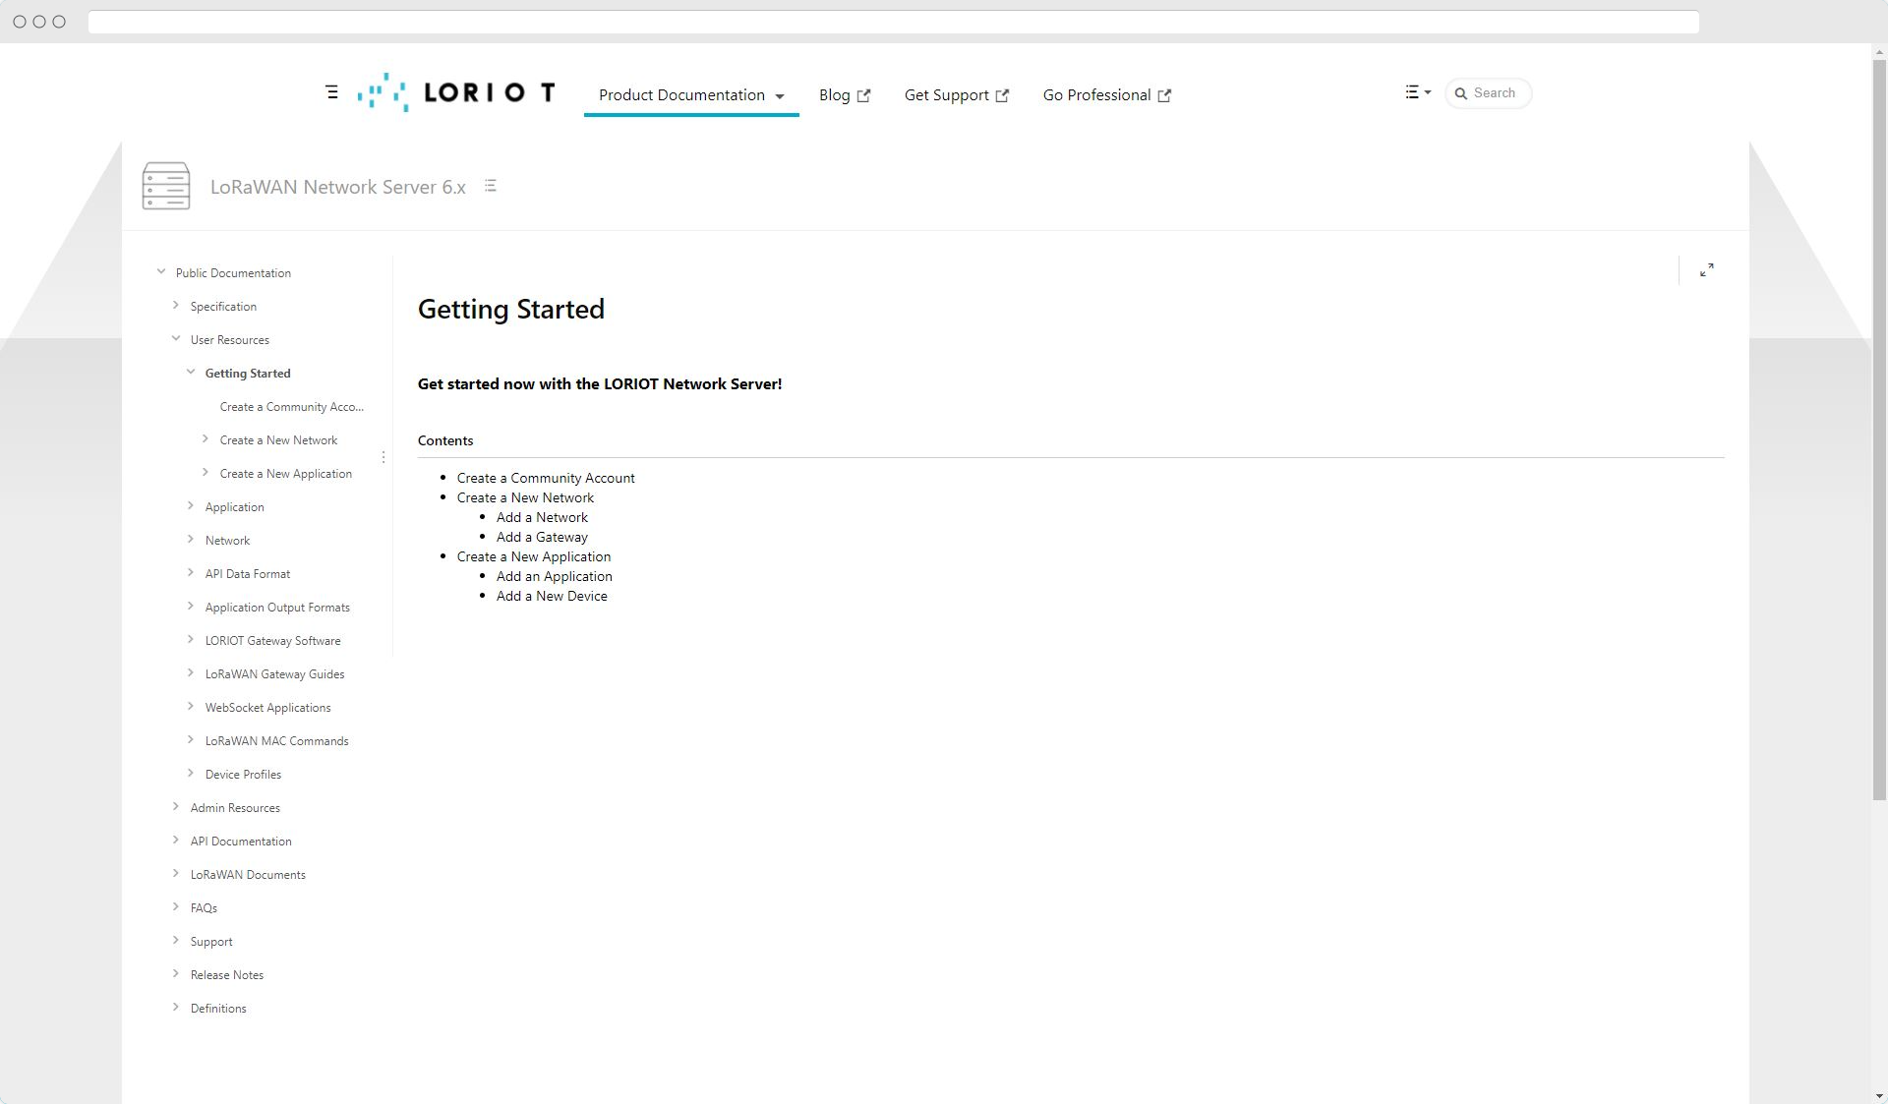Screen dimensions: 1888x1104
Task: Open Create a New Network contents link
Action: (525, 497)
